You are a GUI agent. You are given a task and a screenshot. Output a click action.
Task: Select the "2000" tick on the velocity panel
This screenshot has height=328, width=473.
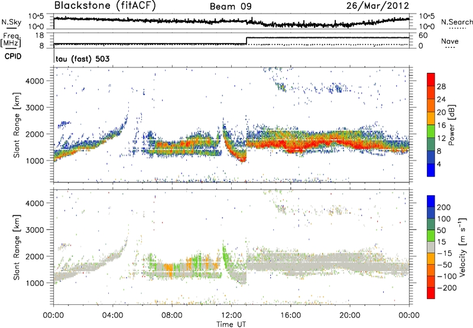(x=35, y=256)
